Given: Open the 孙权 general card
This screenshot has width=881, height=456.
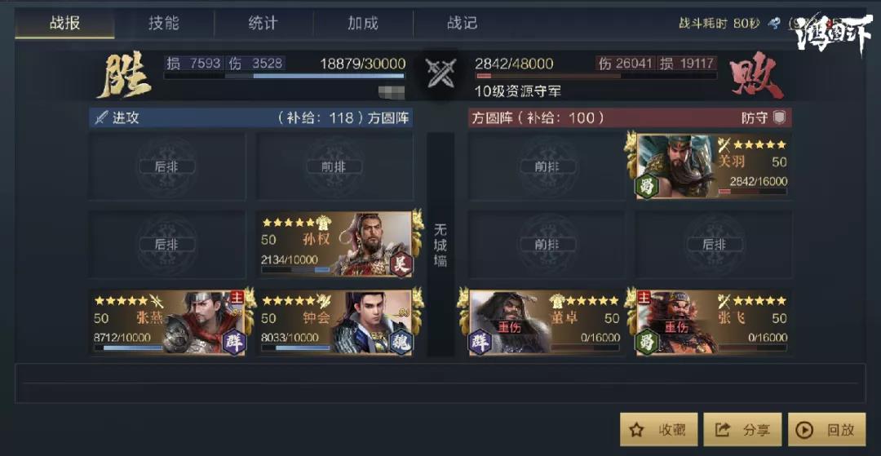Looking at the screenshot, I should 336,244.
